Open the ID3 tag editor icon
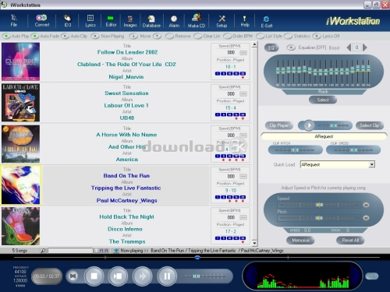 point(67,21)
